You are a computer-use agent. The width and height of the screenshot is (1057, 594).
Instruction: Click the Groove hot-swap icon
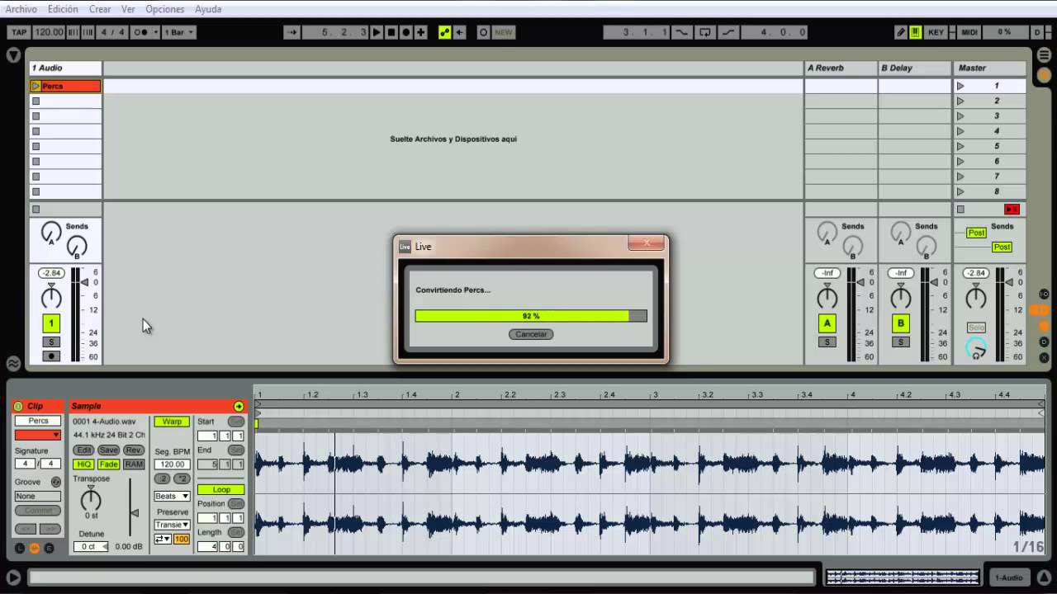(55, 482)
